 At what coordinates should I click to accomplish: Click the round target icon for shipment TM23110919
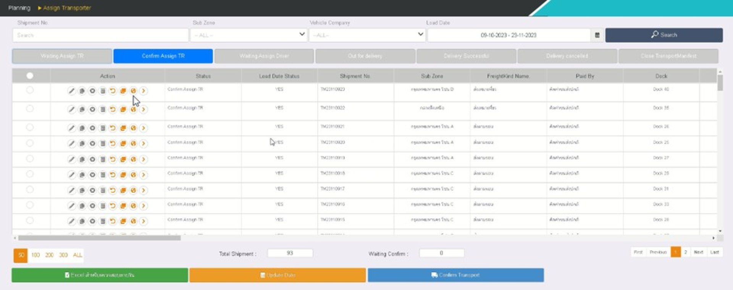[92, 159]
